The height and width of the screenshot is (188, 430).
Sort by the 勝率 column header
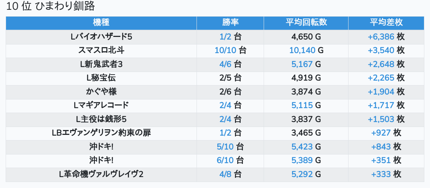tap(230, 22)
